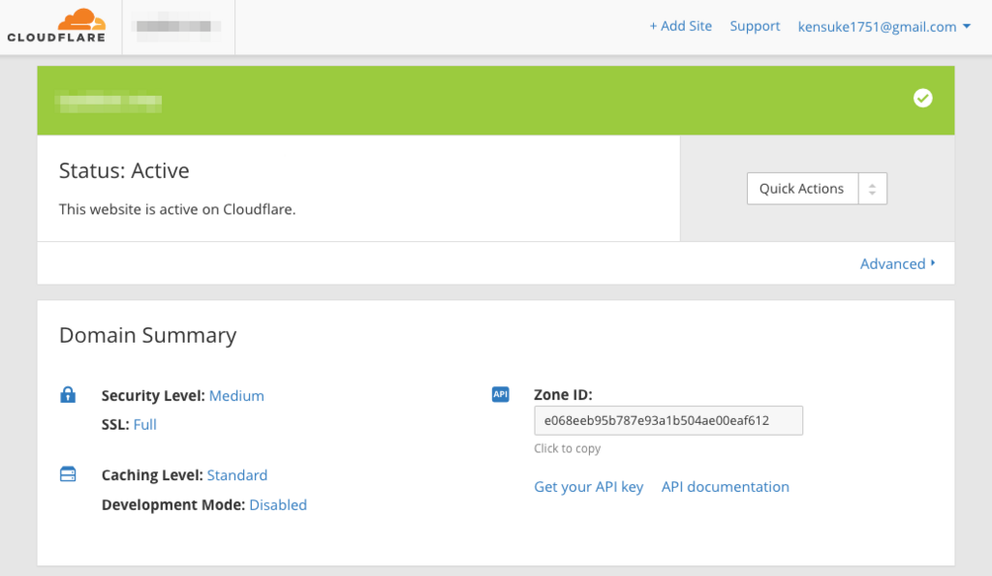This screenshot has height=576, width=992.
Task: Click the Medium security level link
Action: click(236, 396)
